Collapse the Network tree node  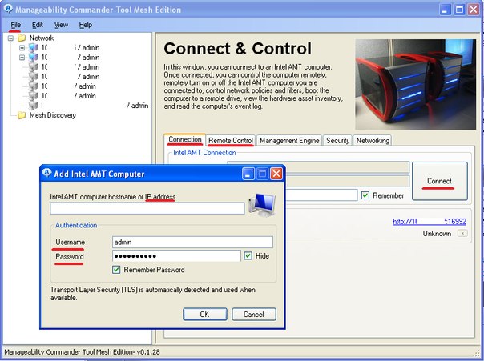click(x=10, y=38)
